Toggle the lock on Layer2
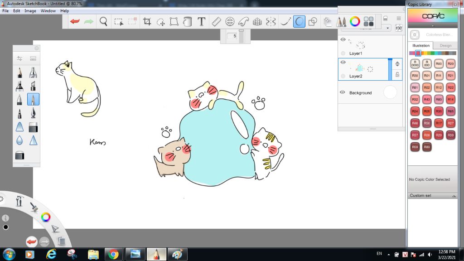The width and height of the screenshot is (464, 261). coord(397,74)
